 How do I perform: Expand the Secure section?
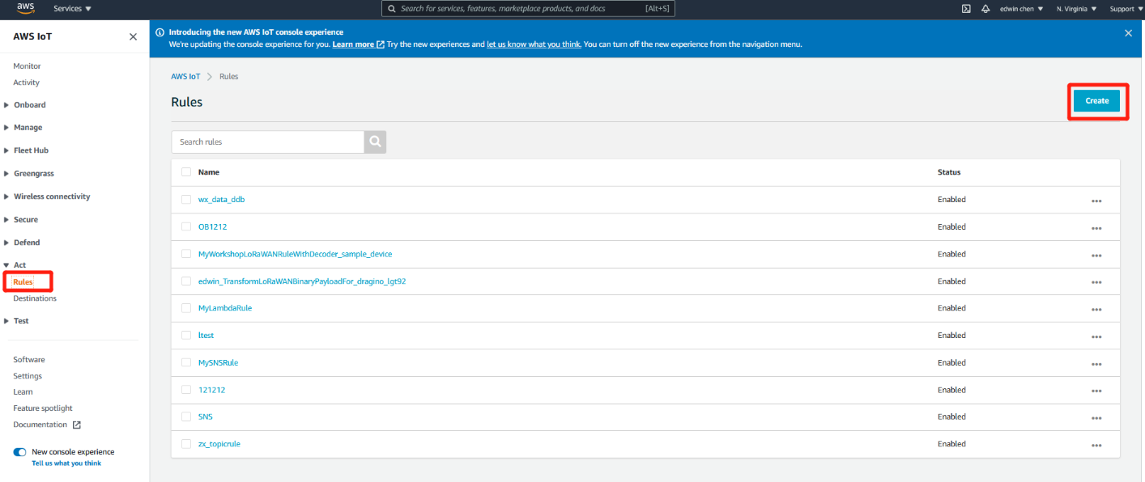point(21,220)
